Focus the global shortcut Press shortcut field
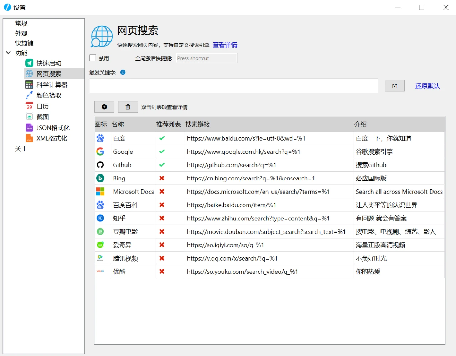Viewport: 456px width, 356px height. pyautogui.click(x=207, y=58)
